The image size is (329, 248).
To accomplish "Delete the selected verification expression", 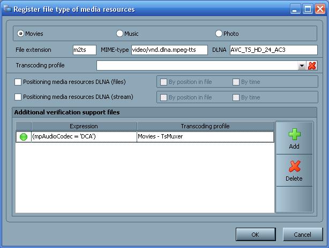I will point(294,170).
